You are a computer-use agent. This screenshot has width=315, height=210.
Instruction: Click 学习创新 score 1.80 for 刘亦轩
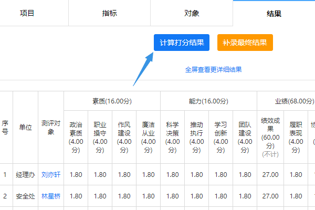pos(221,175)
